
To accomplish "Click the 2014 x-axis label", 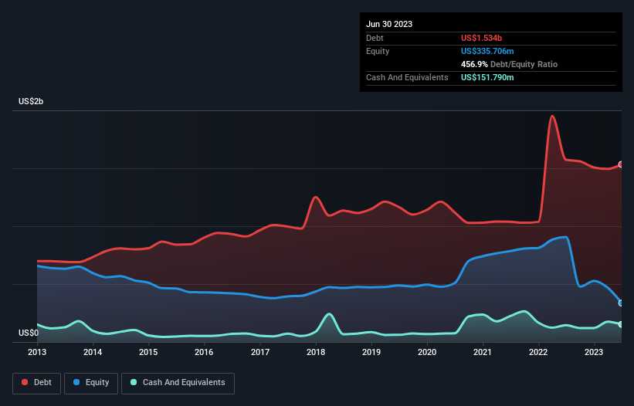I will pyautogui.click(x=93, y=352).
